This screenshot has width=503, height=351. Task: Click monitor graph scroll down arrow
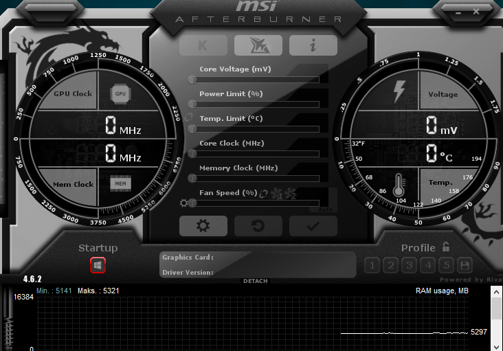496,347
